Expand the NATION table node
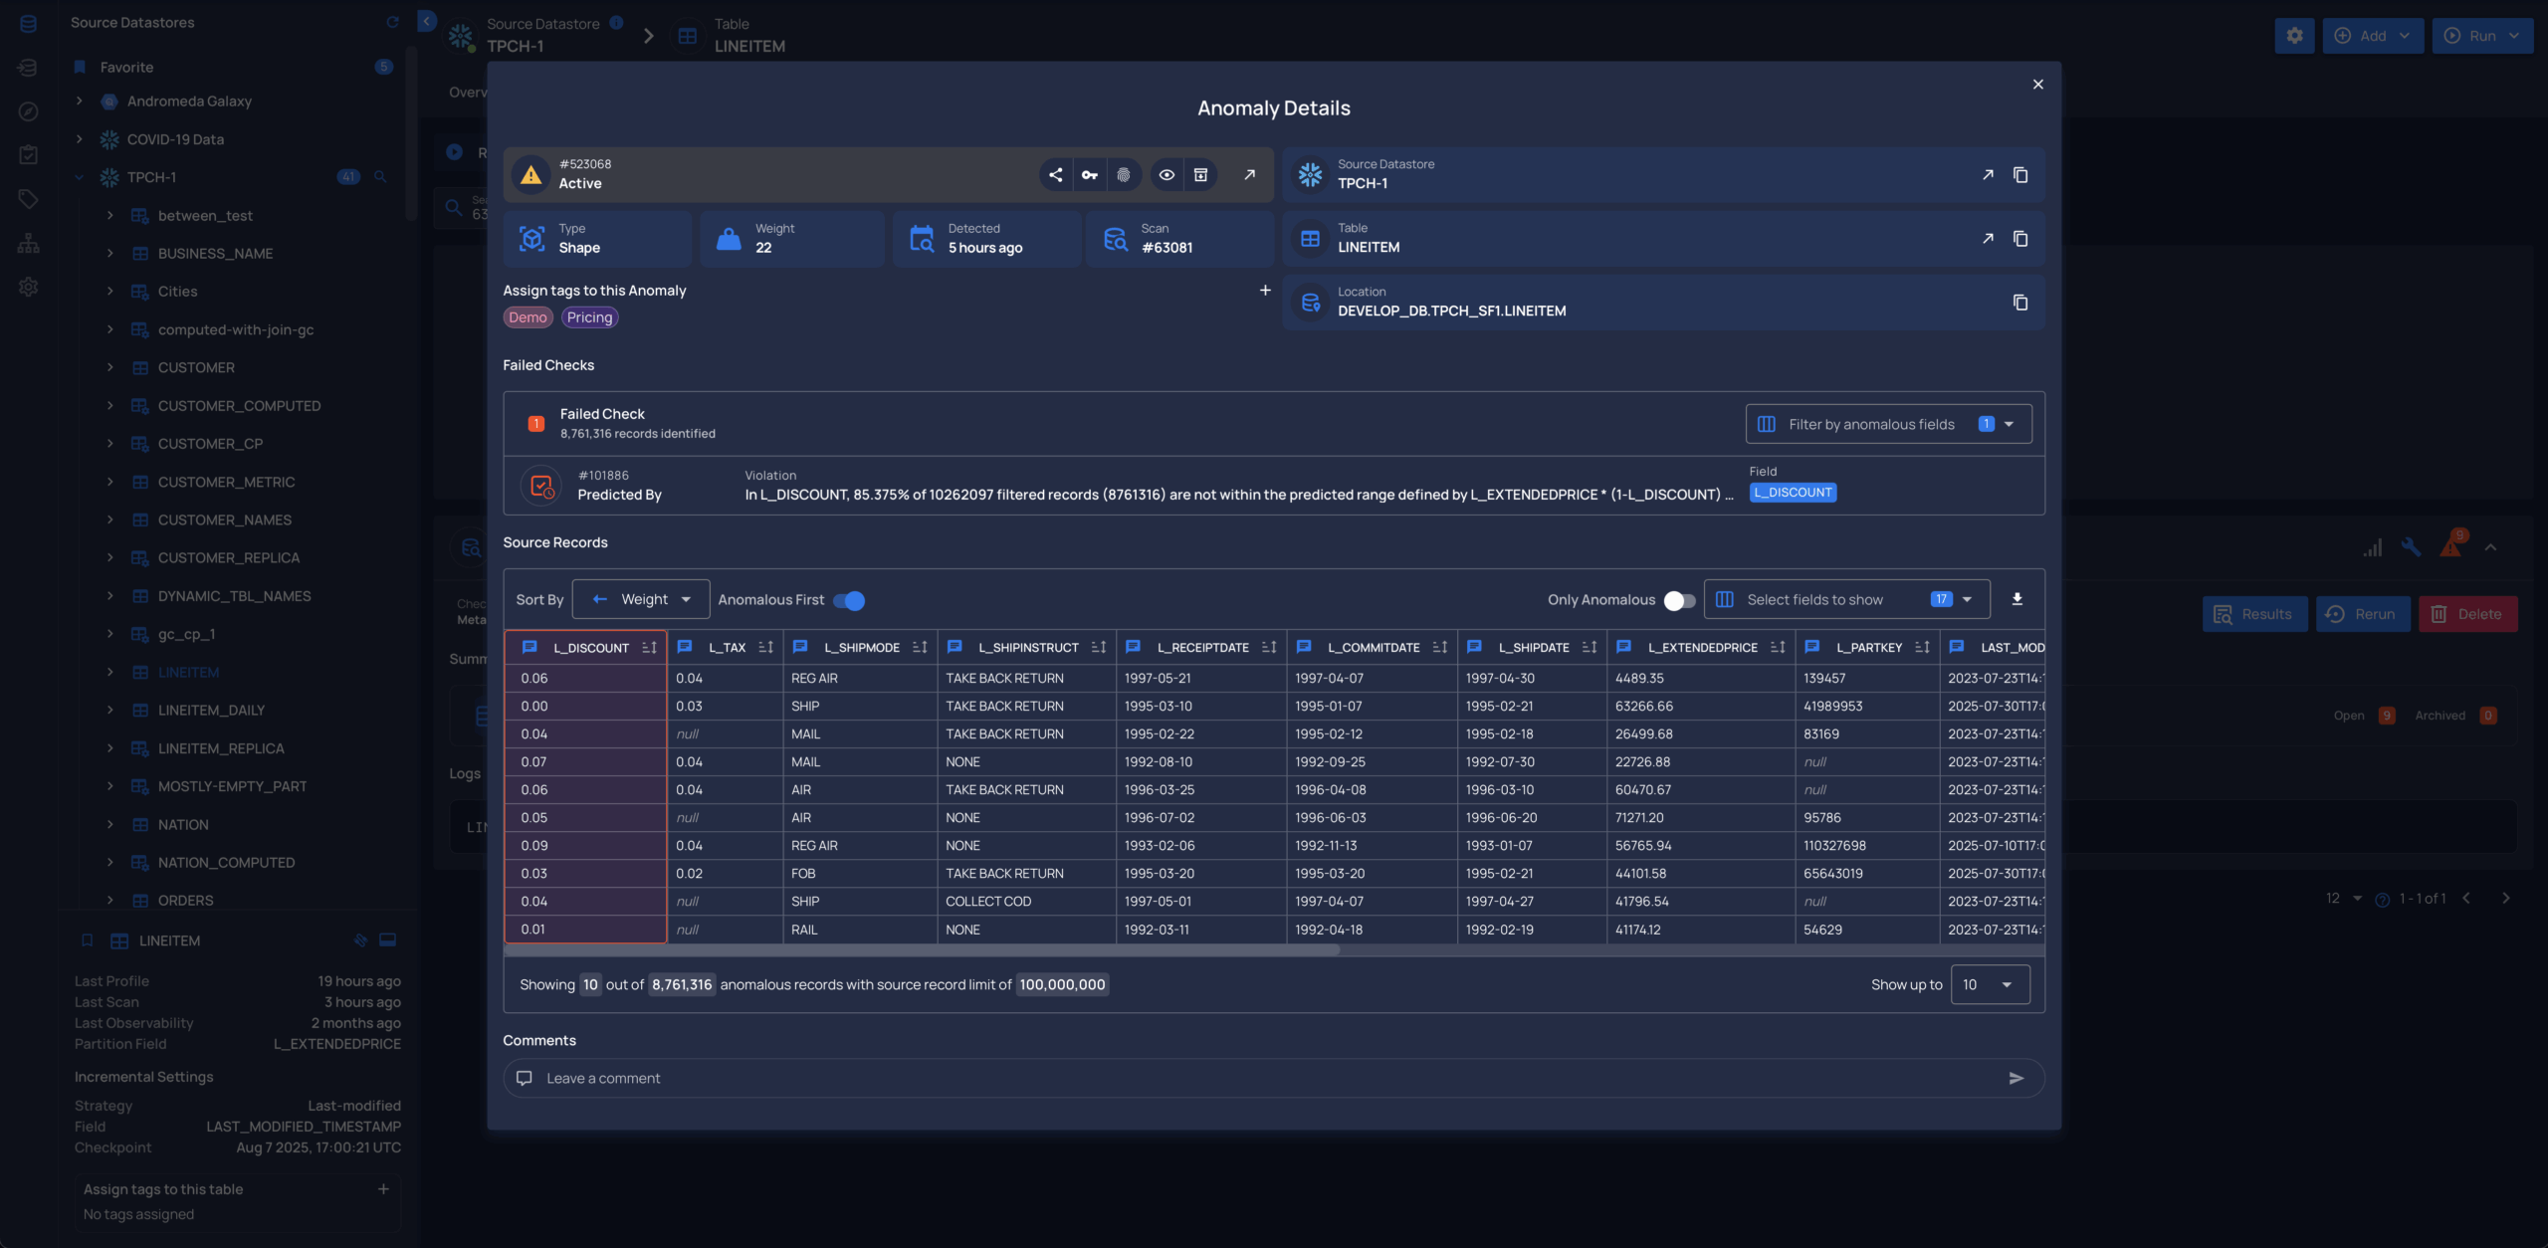The image size is (2548, 1248). click(109, 824)
